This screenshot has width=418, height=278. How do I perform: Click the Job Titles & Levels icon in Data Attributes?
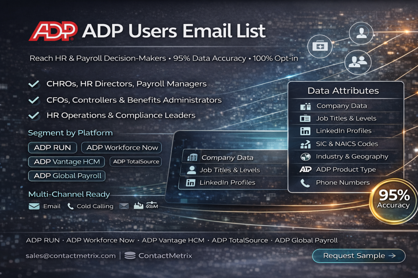point(305,118)
